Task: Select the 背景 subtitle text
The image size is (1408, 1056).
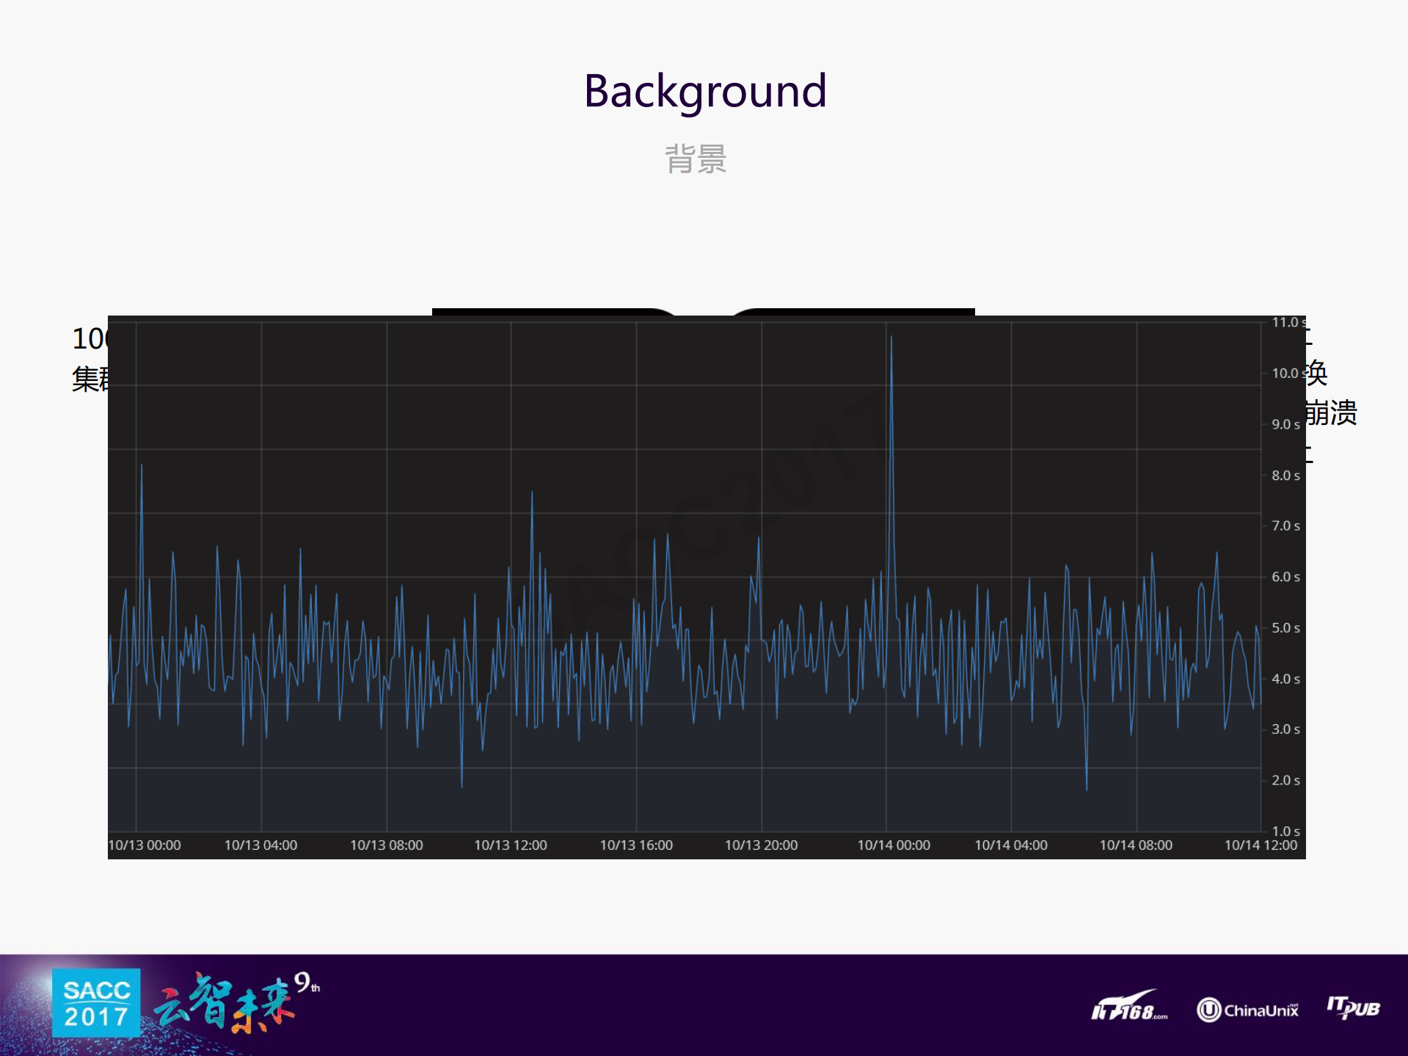Action: coord(696,159)
